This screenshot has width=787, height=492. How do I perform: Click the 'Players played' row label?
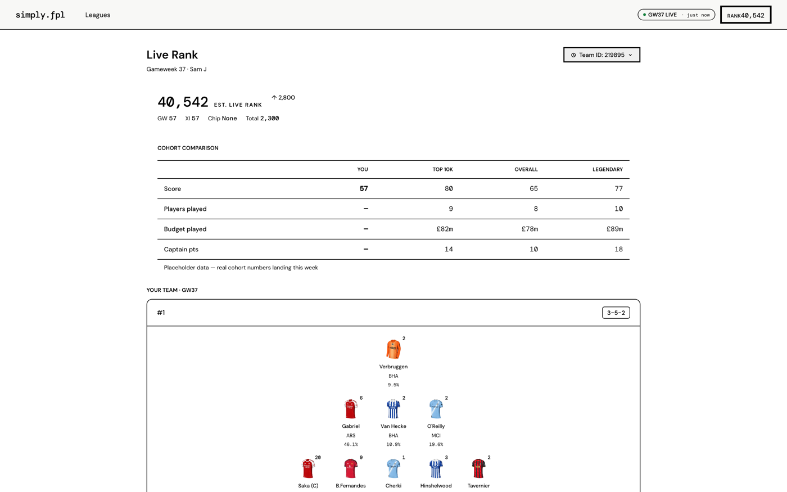tap(185, 209)
